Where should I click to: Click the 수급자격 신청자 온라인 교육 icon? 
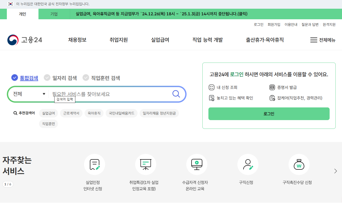point(197,164)
